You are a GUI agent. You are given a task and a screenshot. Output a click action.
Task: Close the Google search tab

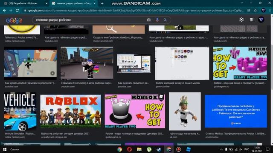tap(95, 3)
